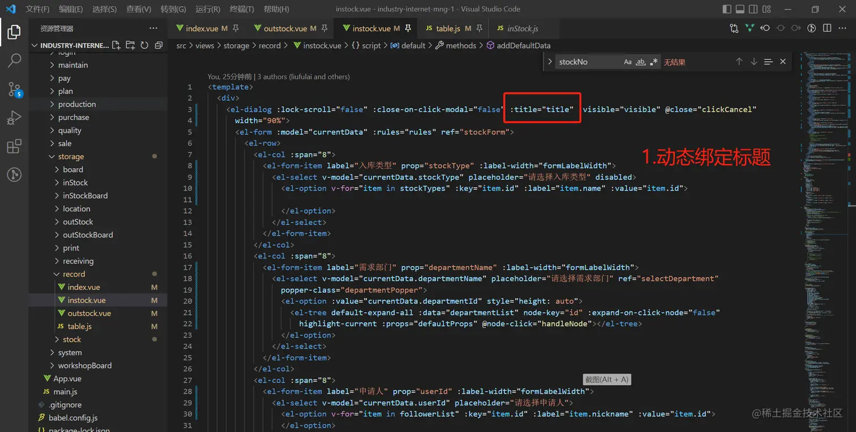Open the Search view in activity bar
This screenshot has height=432, width=856.
pos(14,61)
